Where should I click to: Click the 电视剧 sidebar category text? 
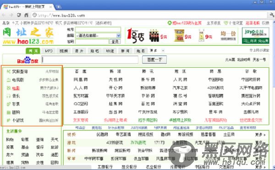click(18, 80)
